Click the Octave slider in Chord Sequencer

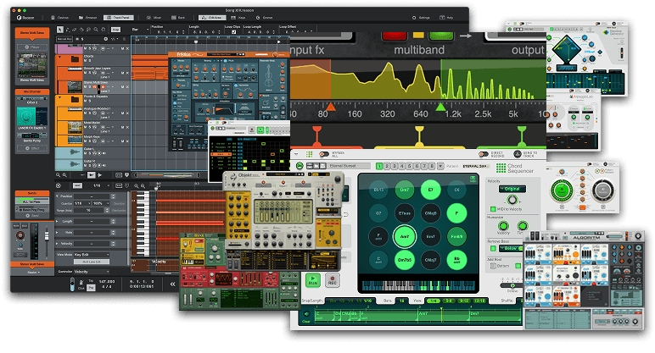[x=512, y=285]
